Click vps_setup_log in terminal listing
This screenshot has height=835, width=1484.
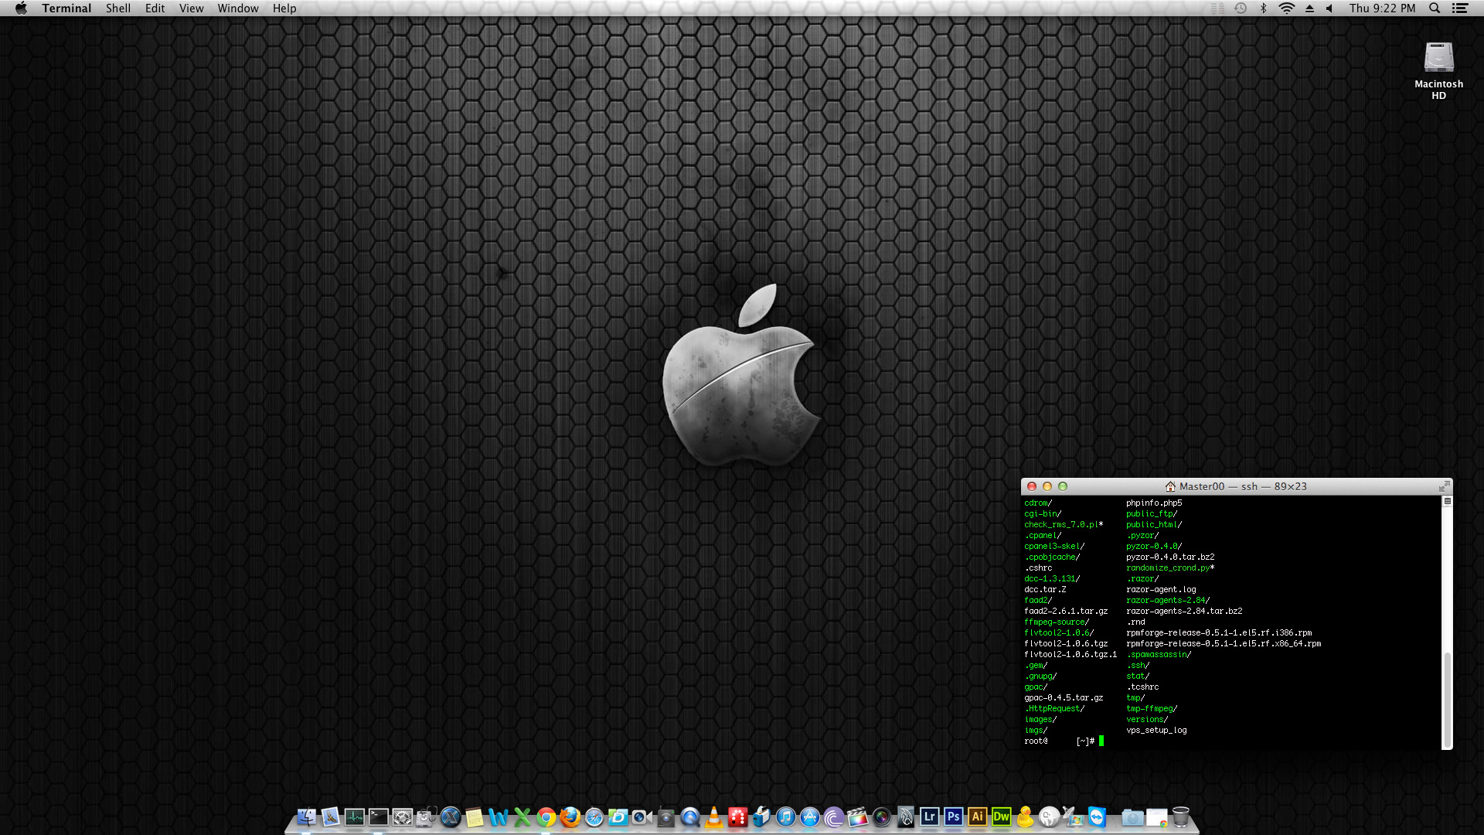point(1156,730)
